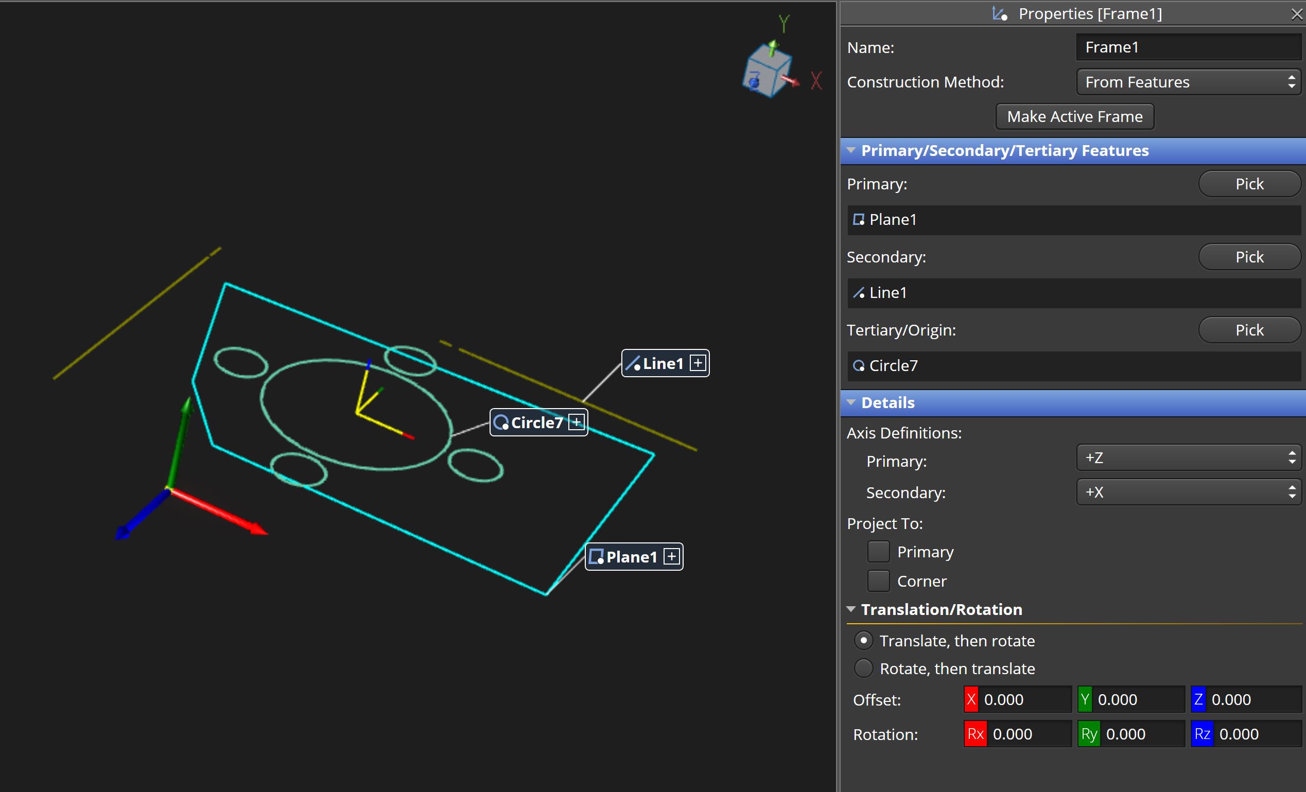
Task: Collapse the Translation/Rotation section
Action: pyautogui.click(x=851, y=609)
